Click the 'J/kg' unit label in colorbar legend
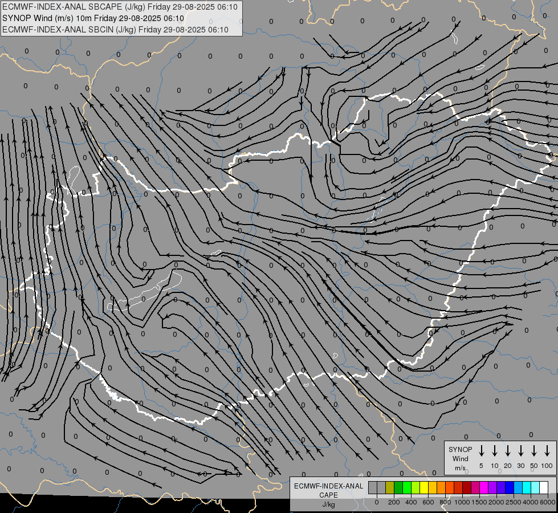Screen dimensions: 558x513 point(328,504)
